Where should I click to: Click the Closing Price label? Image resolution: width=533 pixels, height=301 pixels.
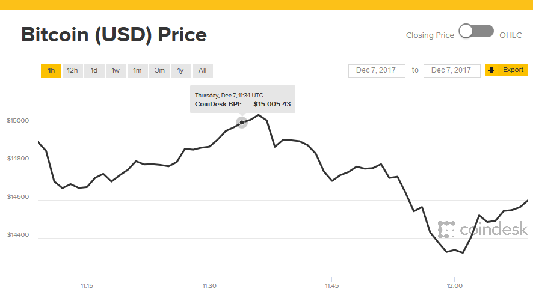coord(430,35)
